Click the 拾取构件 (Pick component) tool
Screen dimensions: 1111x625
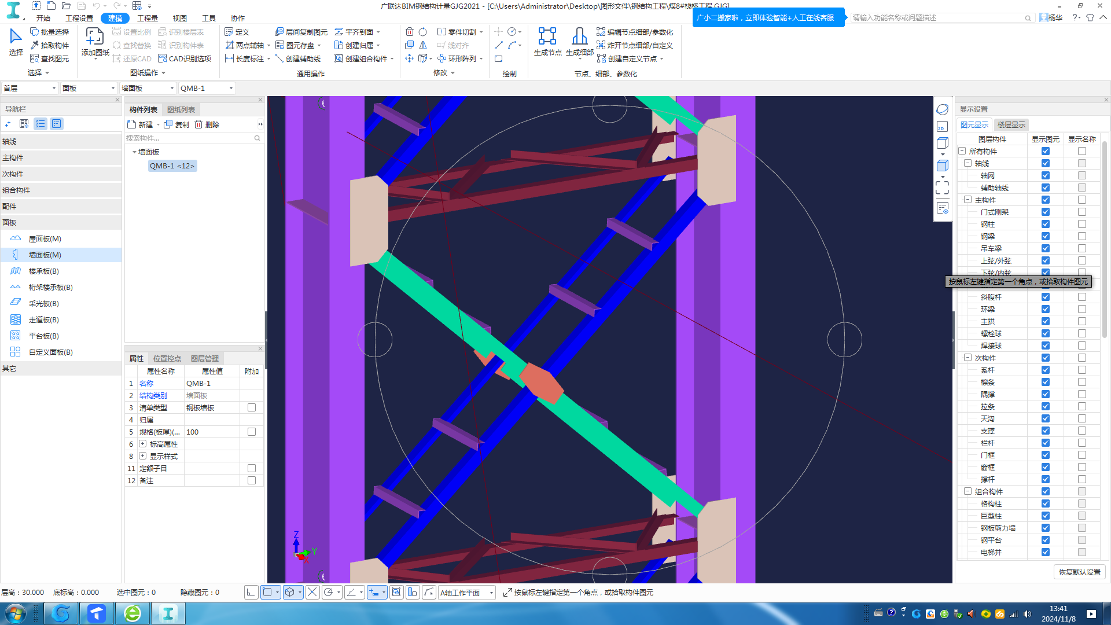point(49,45)
